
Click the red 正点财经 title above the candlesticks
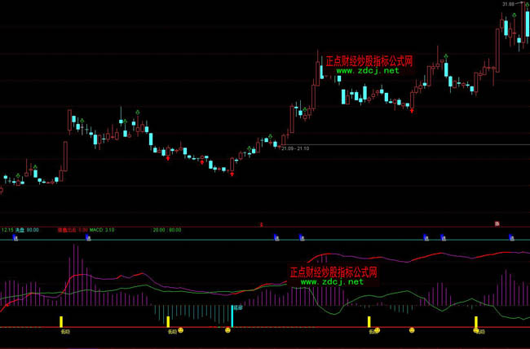[x=369, y=60]
